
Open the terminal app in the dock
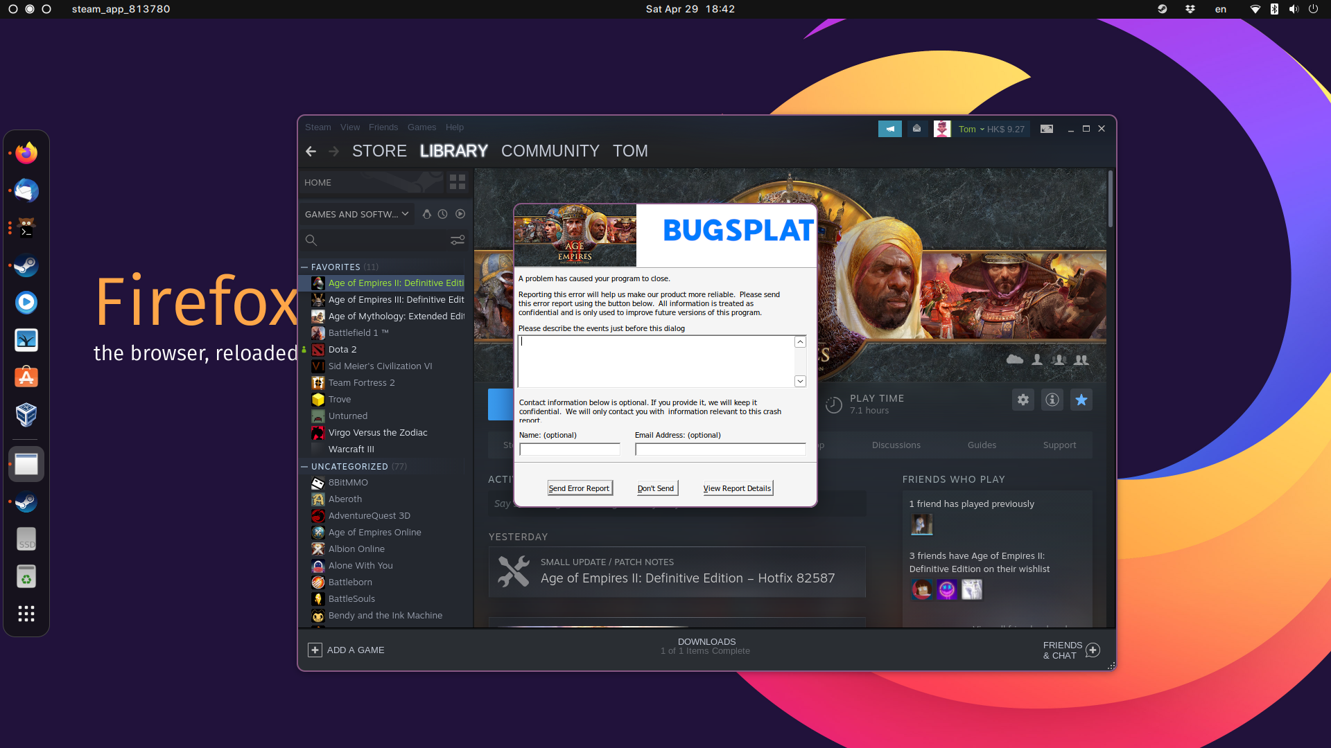pos(26,228)
